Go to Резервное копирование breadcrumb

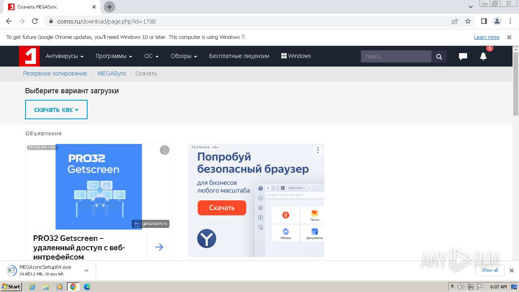pyautogui.click(x=55, y=73)
